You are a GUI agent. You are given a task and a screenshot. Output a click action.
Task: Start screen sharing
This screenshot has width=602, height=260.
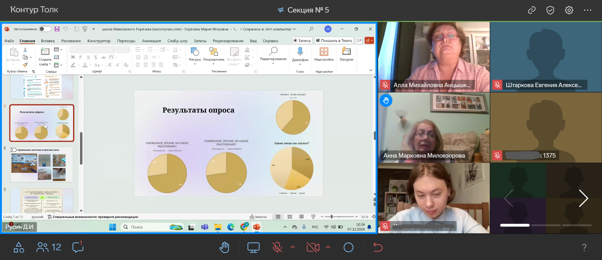253,247
